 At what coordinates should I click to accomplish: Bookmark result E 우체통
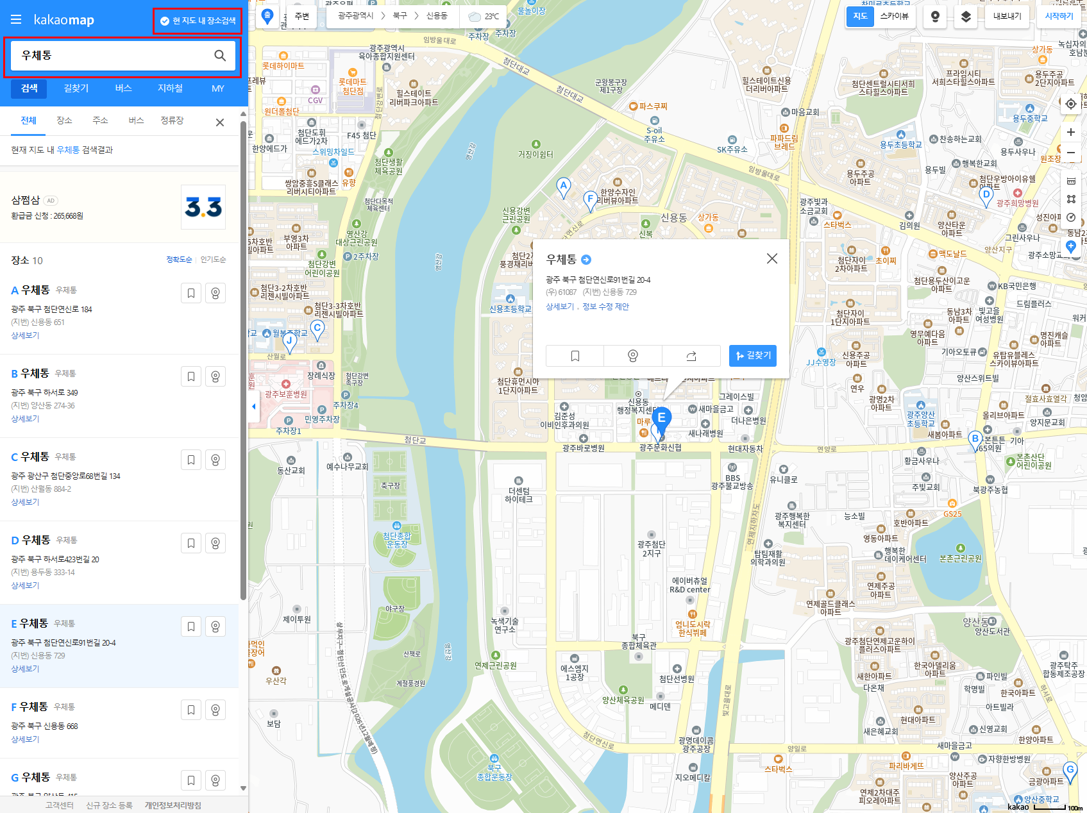coord(191,626)
